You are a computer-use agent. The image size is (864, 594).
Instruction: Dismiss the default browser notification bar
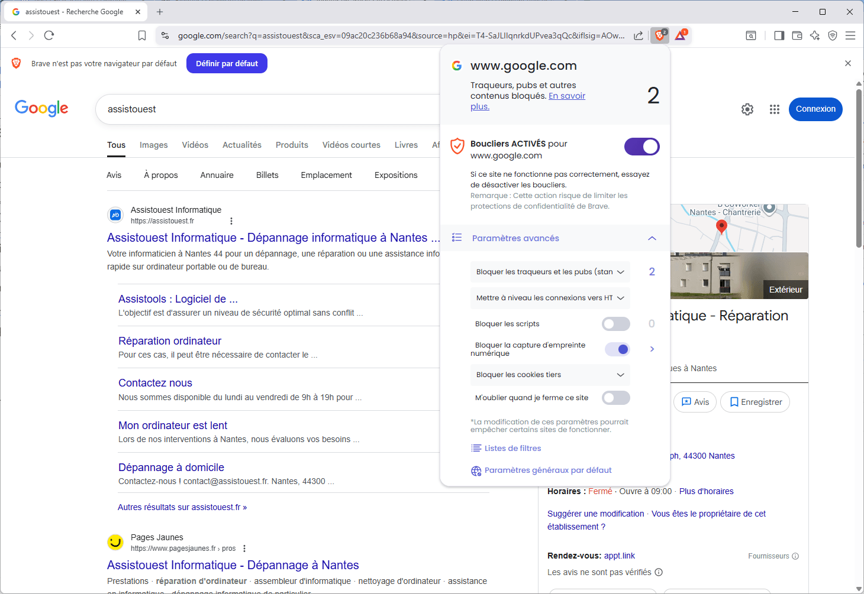[x=848, y=63]
